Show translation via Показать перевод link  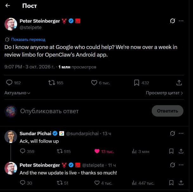click(x=28, y=39)
